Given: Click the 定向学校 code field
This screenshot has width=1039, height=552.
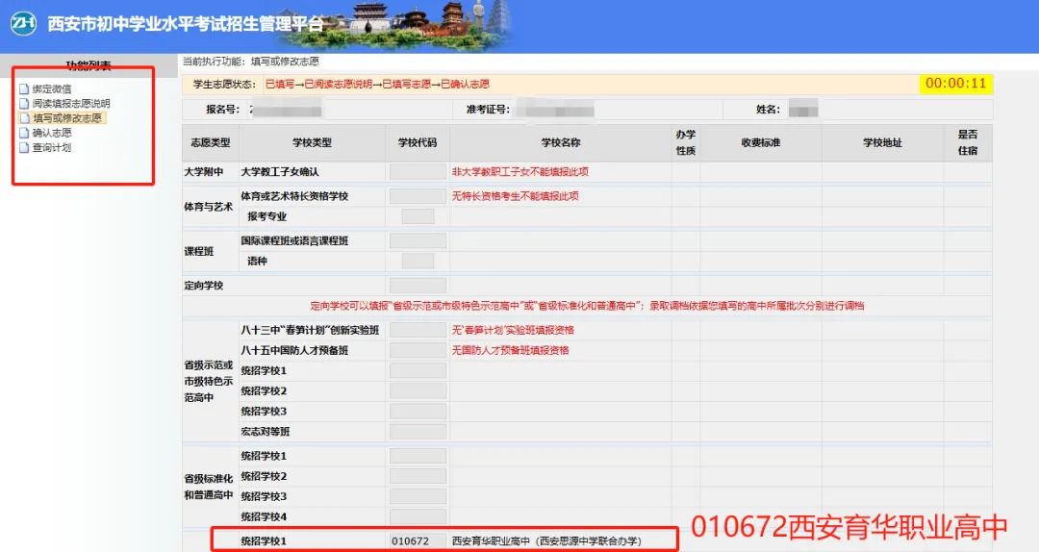Looking at the screenshot, I should pos(418,286).
